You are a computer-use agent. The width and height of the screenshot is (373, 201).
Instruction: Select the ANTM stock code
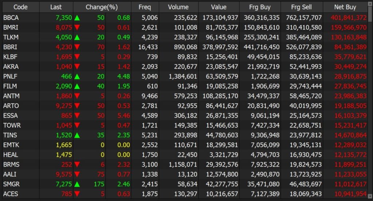pyautogui.click(x=11, y=96)
